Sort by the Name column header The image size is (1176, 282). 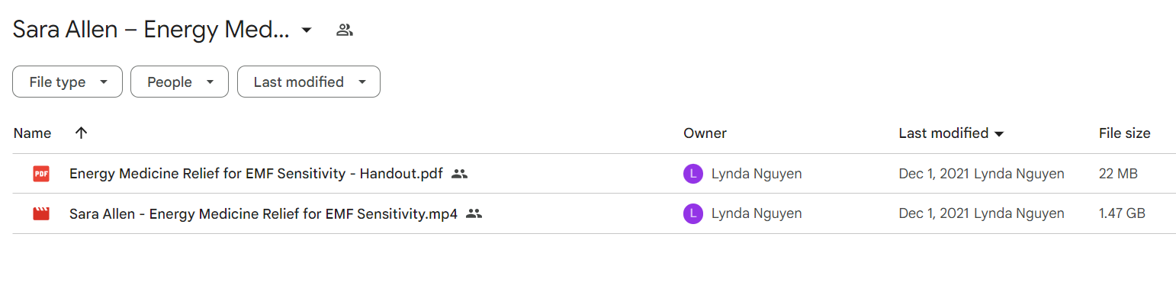tap(33, 133)
